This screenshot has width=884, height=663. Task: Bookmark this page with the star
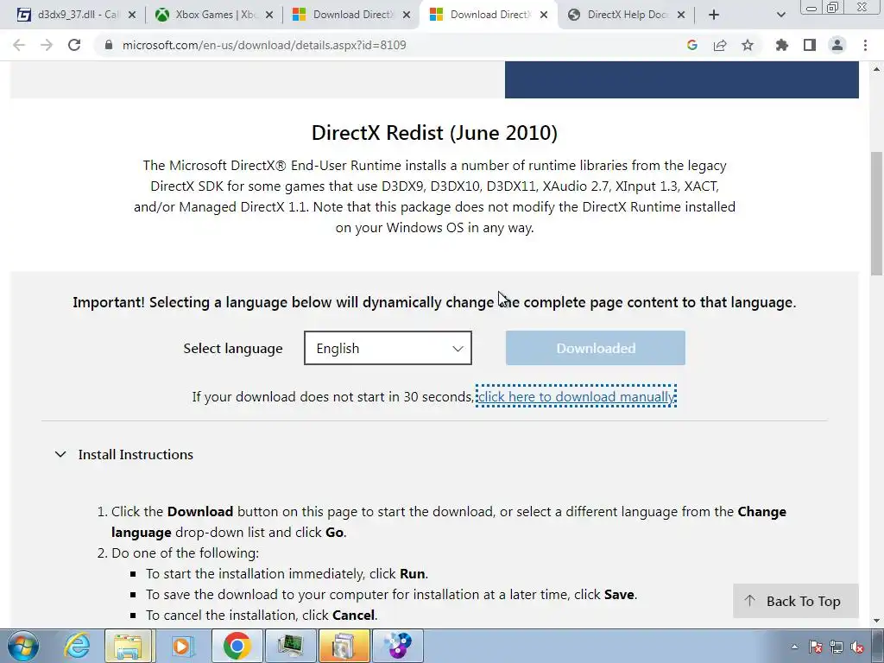(748, 45)
